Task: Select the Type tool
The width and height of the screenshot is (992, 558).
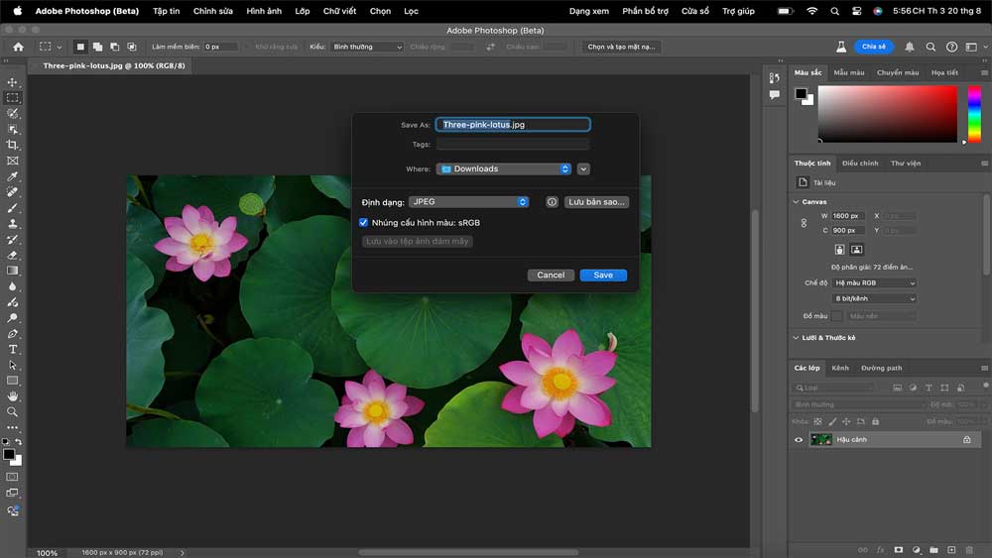Action: (x=13, y=350)
